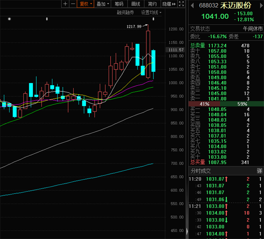264x239 pixels.
Task: Click the minus zoom-out chart icon
Action: [73, 4]
